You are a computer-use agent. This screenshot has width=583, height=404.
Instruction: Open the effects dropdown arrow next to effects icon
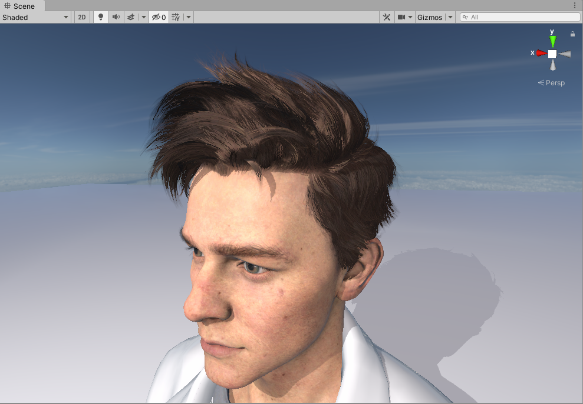143,17
